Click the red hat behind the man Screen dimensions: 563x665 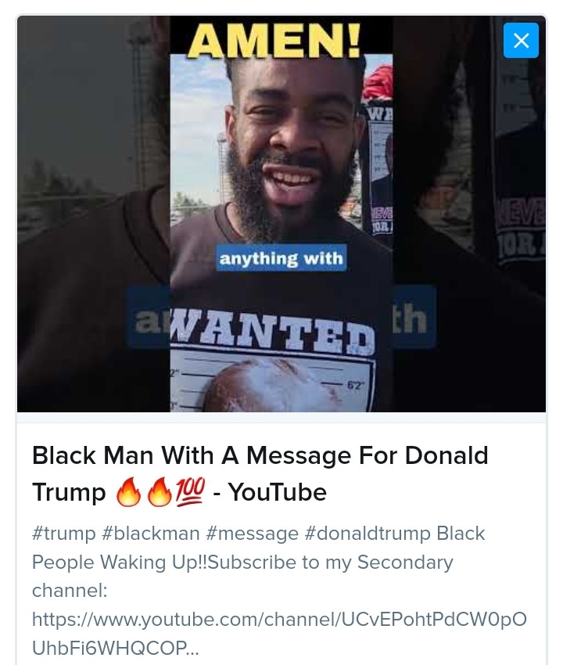coord(378,83)
